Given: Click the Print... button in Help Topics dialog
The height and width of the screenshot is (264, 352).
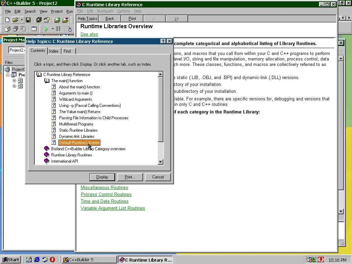Looking at the screenshot, I should (130, 177).
